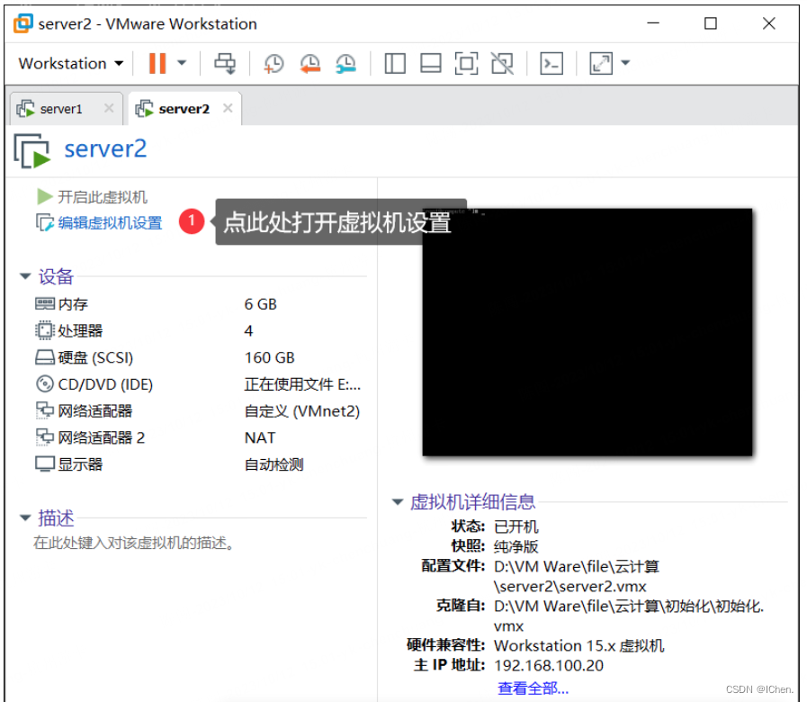Revert to snapshot using the clock-arrow icon
The width and height of the screenshot is (807, 702).
pyautogui.click(x=310, y=63)
